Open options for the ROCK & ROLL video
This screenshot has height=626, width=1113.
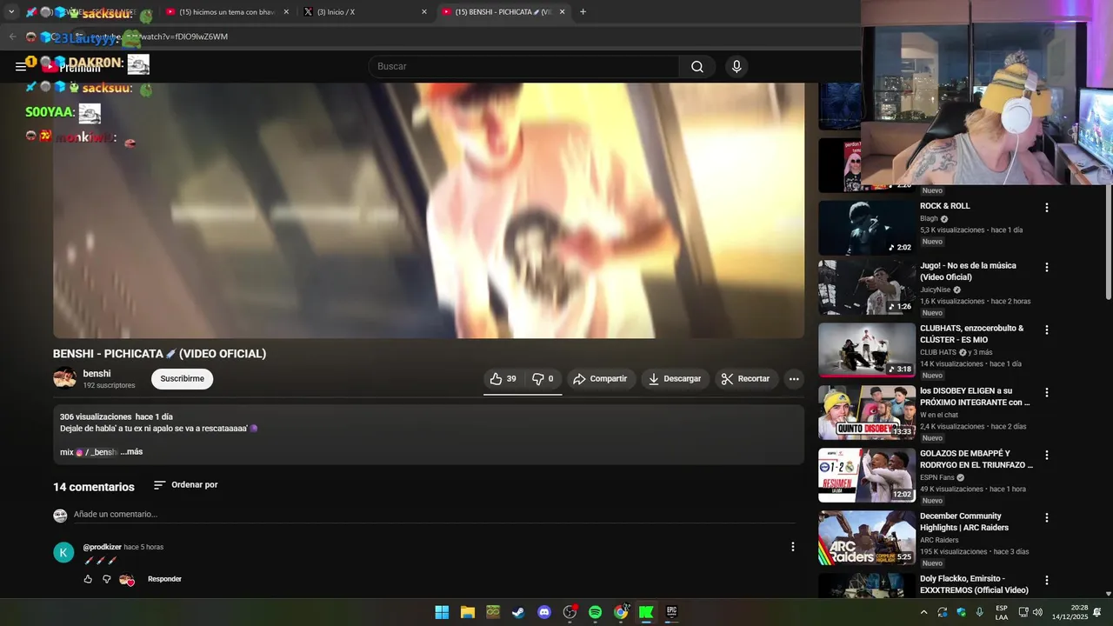coord(1047,208)
